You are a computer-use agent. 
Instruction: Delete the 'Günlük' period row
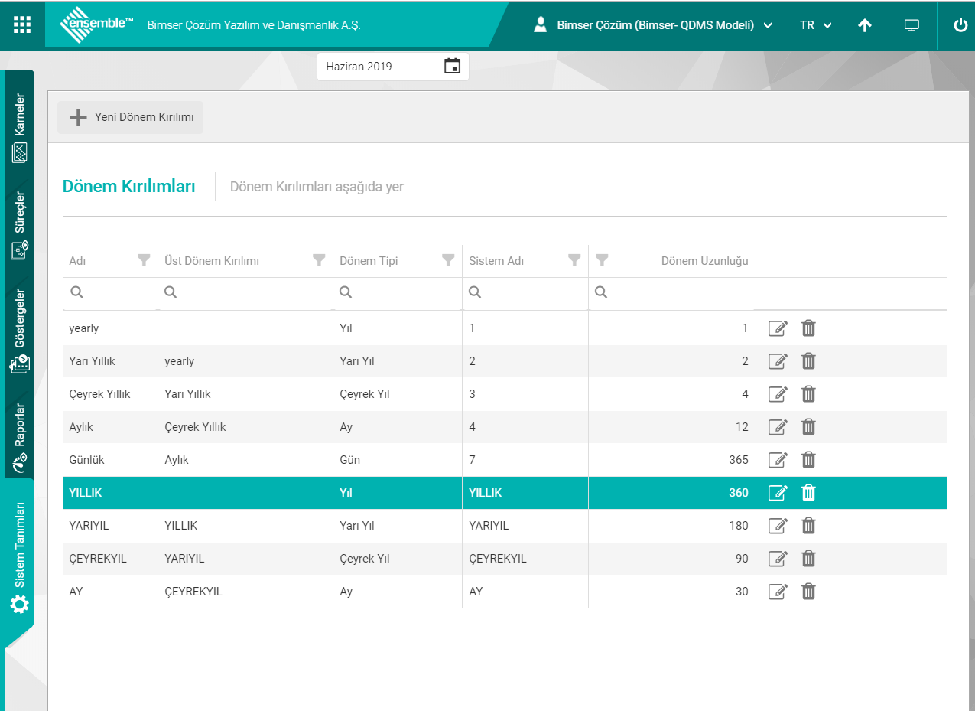808,460
